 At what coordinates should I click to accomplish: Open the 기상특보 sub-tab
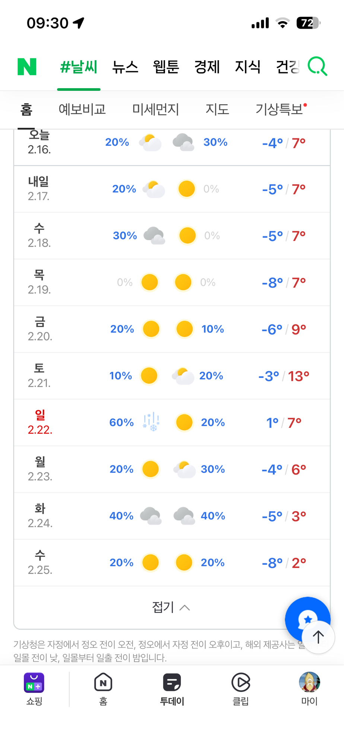(279, 109)
